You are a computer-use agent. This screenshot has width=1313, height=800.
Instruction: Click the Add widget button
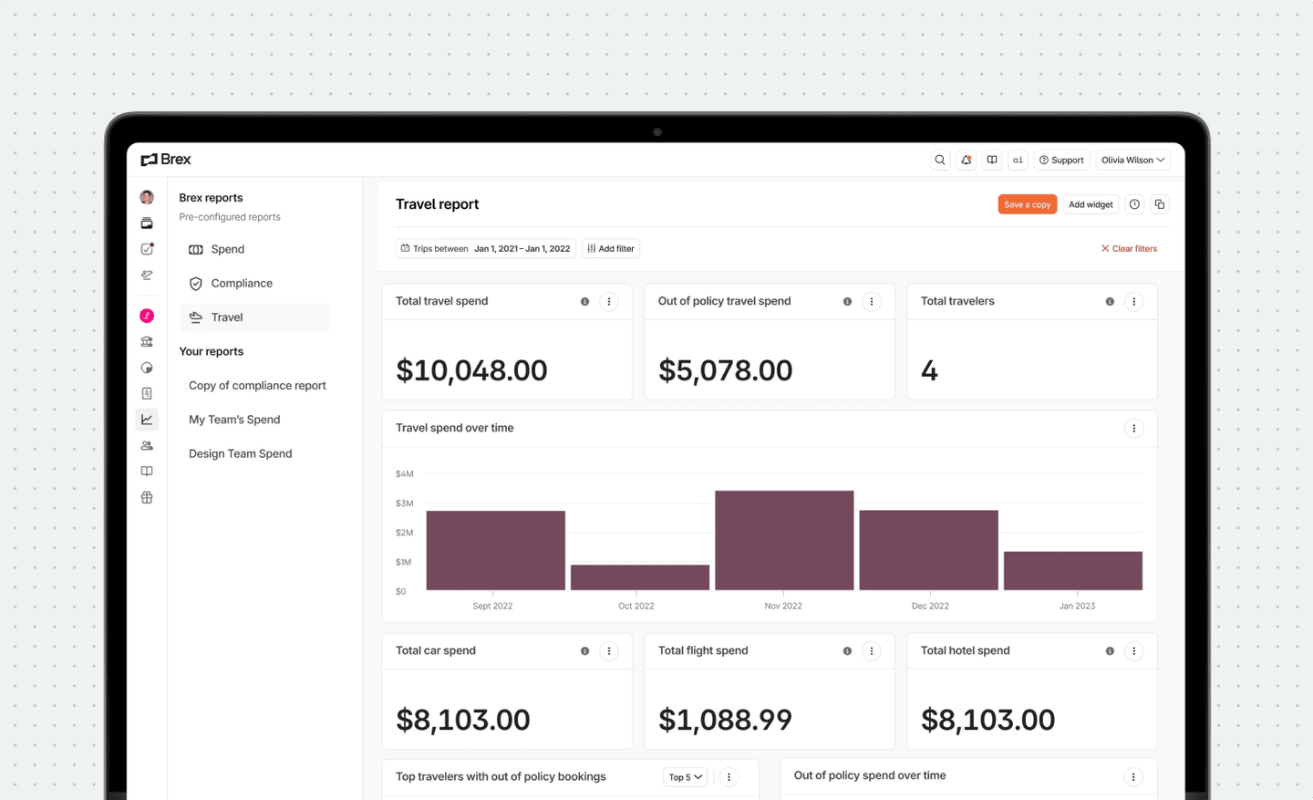pyautogui.click(x=1091, y=204)
